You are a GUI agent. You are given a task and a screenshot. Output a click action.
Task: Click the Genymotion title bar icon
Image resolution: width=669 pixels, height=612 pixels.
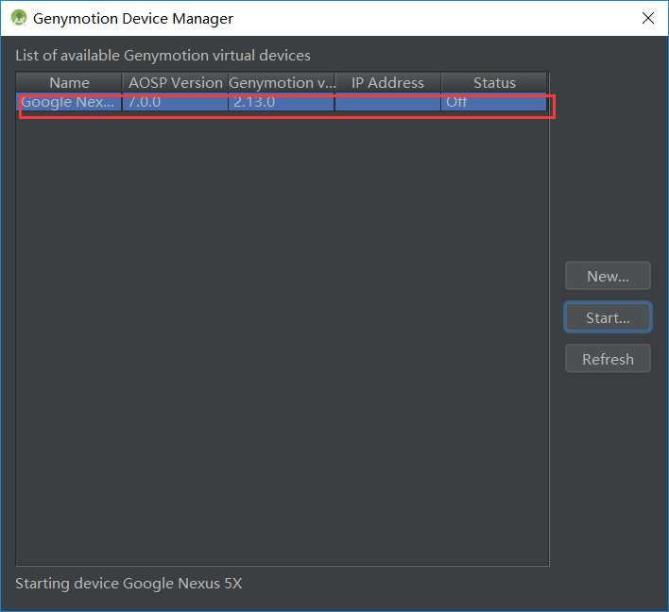click(x=19, y=18)
